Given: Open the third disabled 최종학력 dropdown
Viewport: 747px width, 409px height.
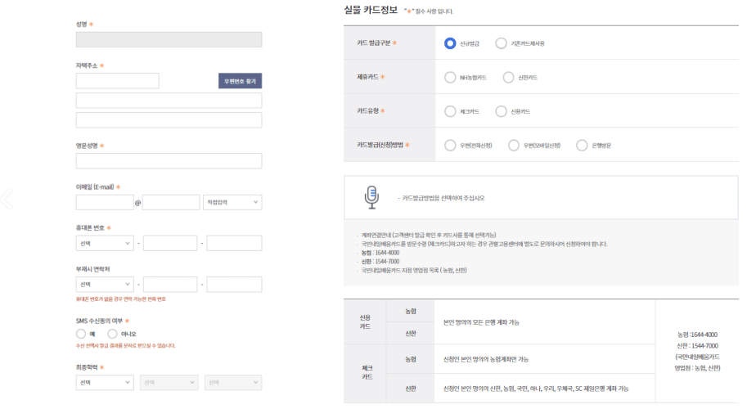Looking at the screenshot, I should pos(233,382).
